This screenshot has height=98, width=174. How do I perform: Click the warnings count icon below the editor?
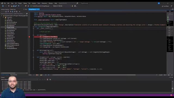[x=41, y=75]
